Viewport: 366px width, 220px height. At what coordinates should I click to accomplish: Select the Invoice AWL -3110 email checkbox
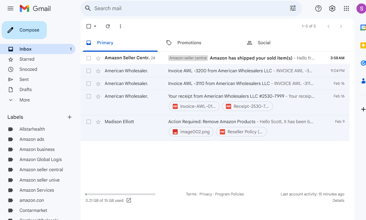pos(89,84)
